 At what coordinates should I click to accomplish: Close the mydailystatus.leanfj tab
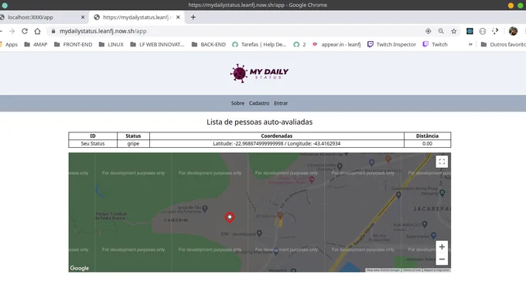coord(178,17)
